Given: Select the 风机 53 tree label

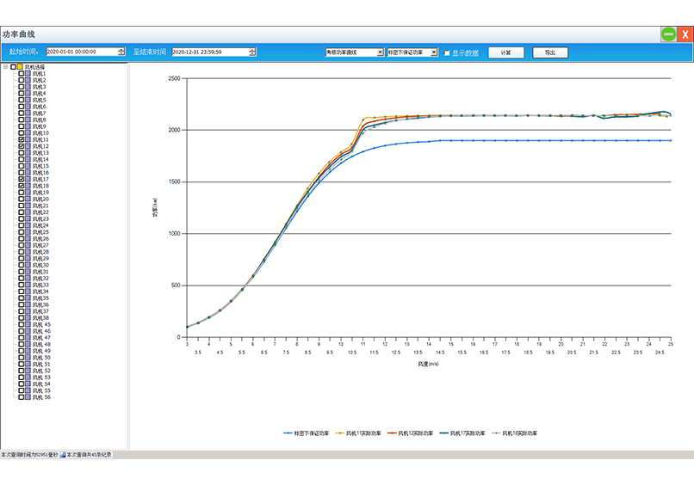Looking at the screenshot, I should click(41, 378).
